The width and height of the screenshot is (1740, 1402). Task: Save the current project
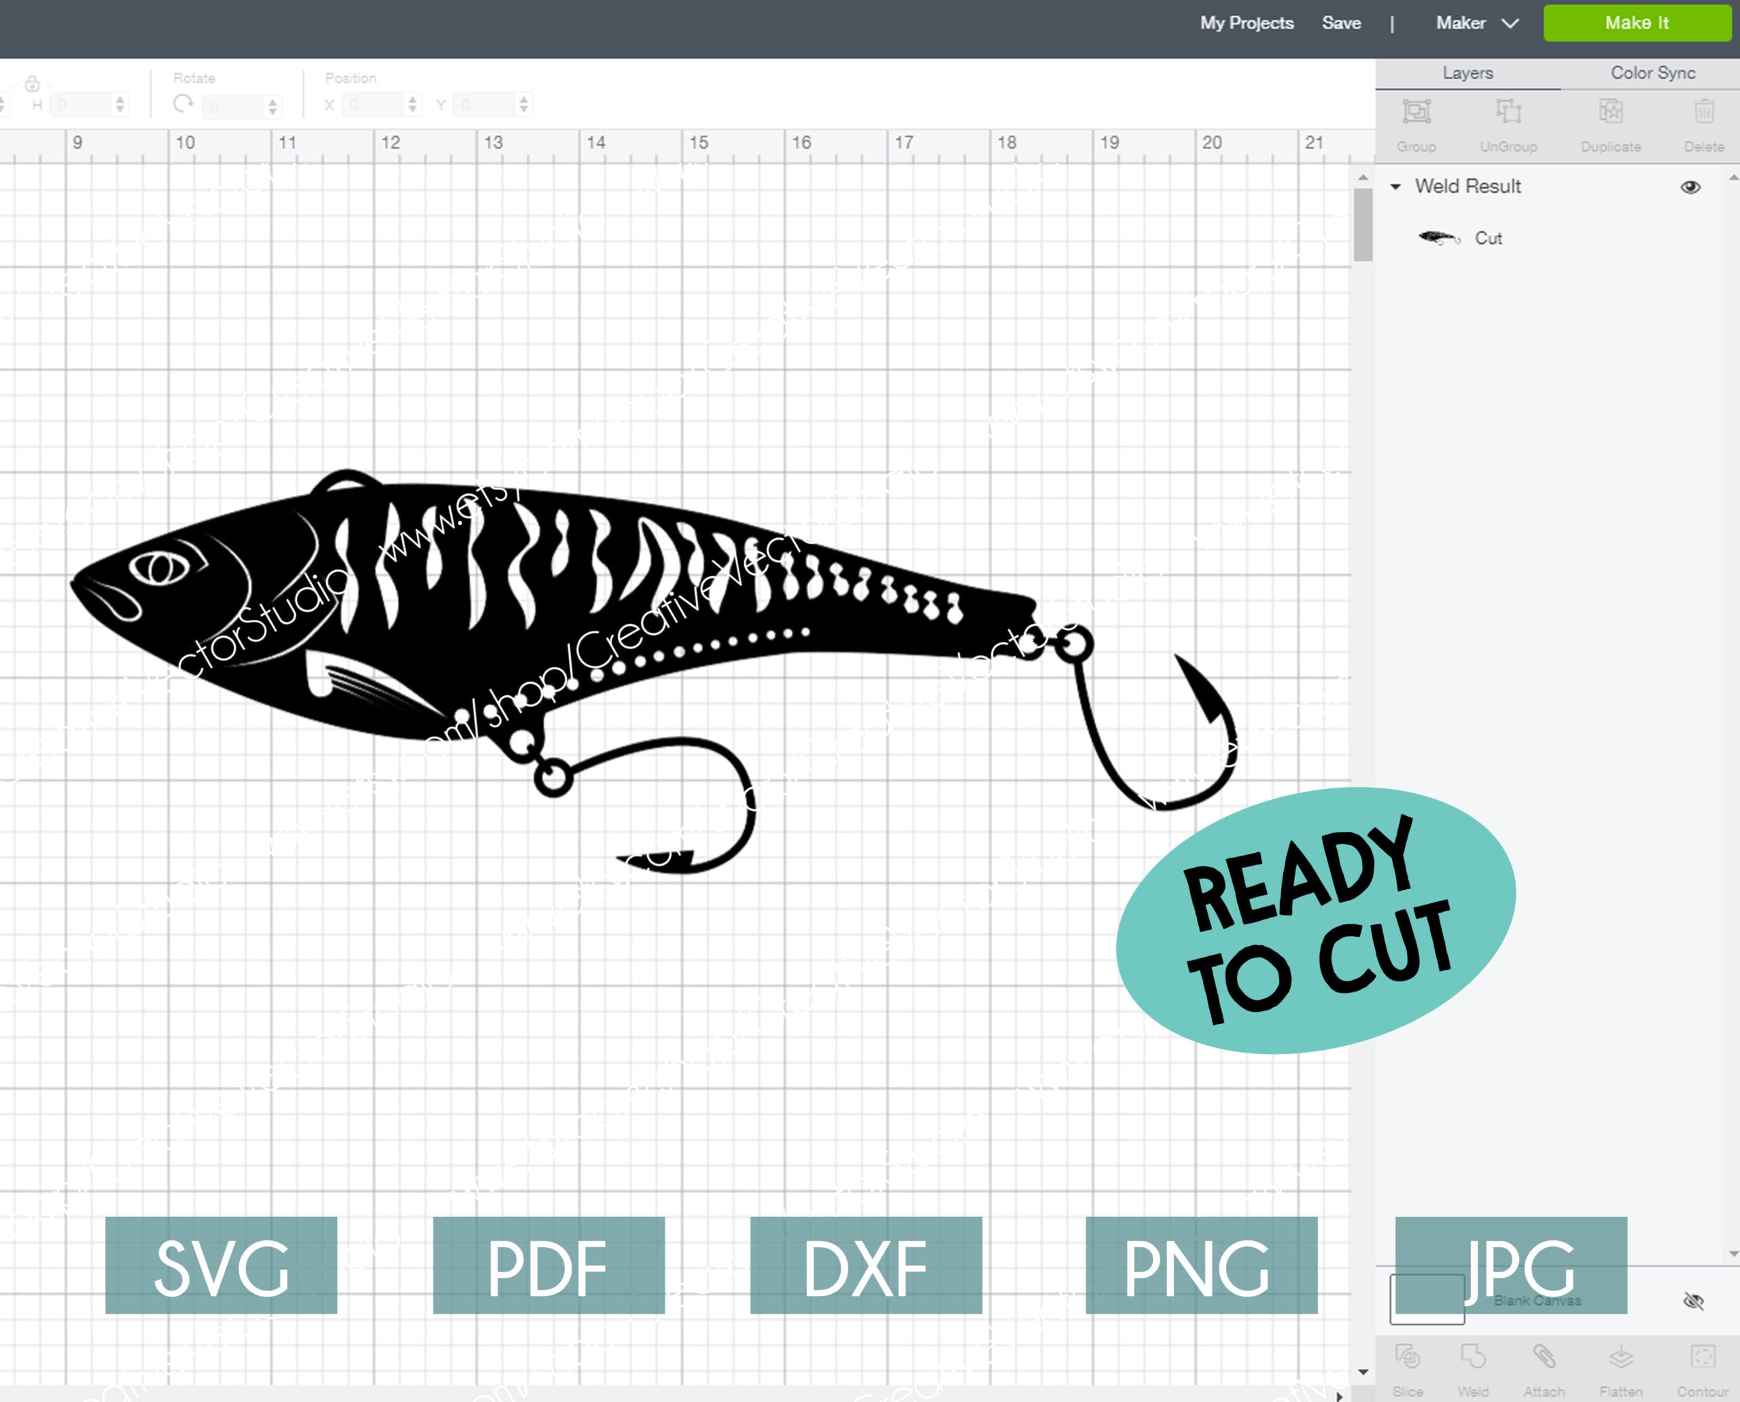tap(1341, 22)
